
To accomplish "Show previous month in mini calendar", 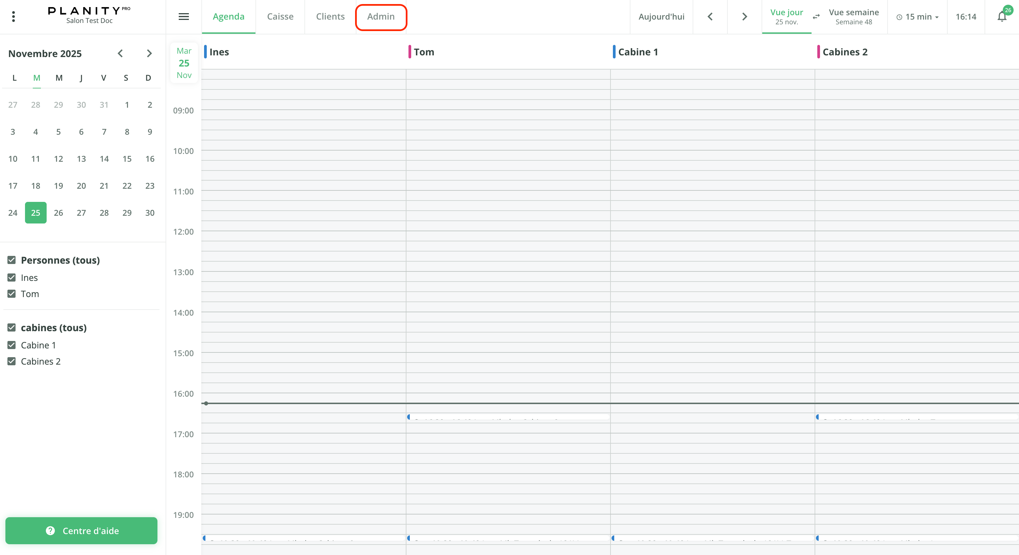I will (x=120, y=53).
